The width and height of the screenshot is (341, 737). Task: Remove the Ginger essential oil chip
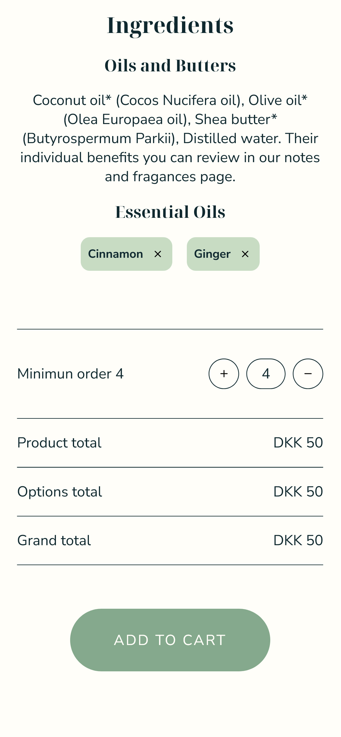coord(245,254)
